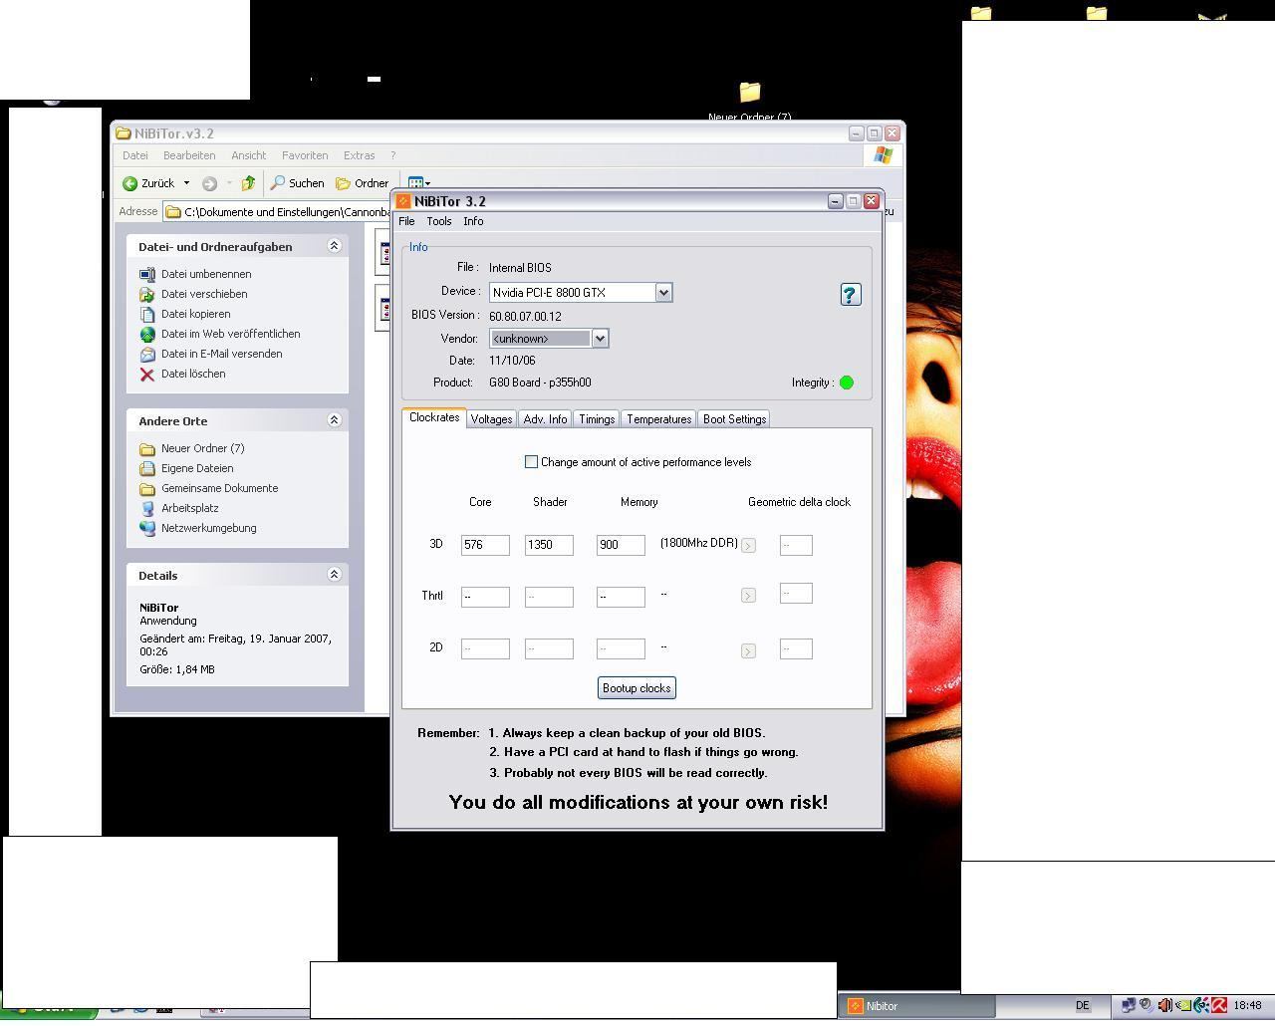Go up one folder level icon
The height and width of the screenshot is (1026, 1275).
click(x=248, y=183)
